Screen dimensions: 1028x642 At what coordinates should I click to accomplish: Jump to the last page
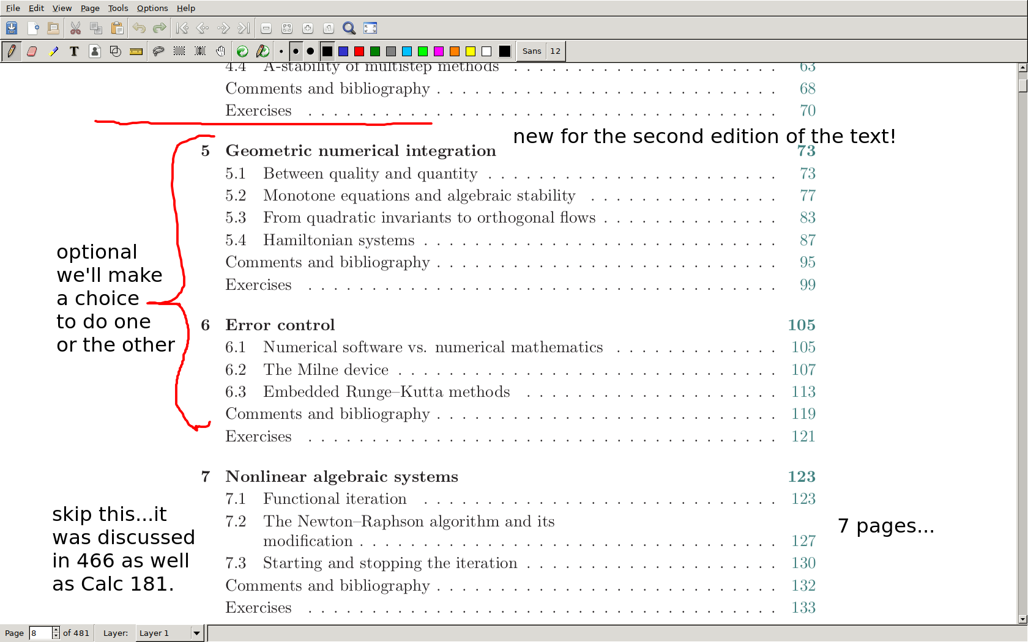[x=244, y=28]
